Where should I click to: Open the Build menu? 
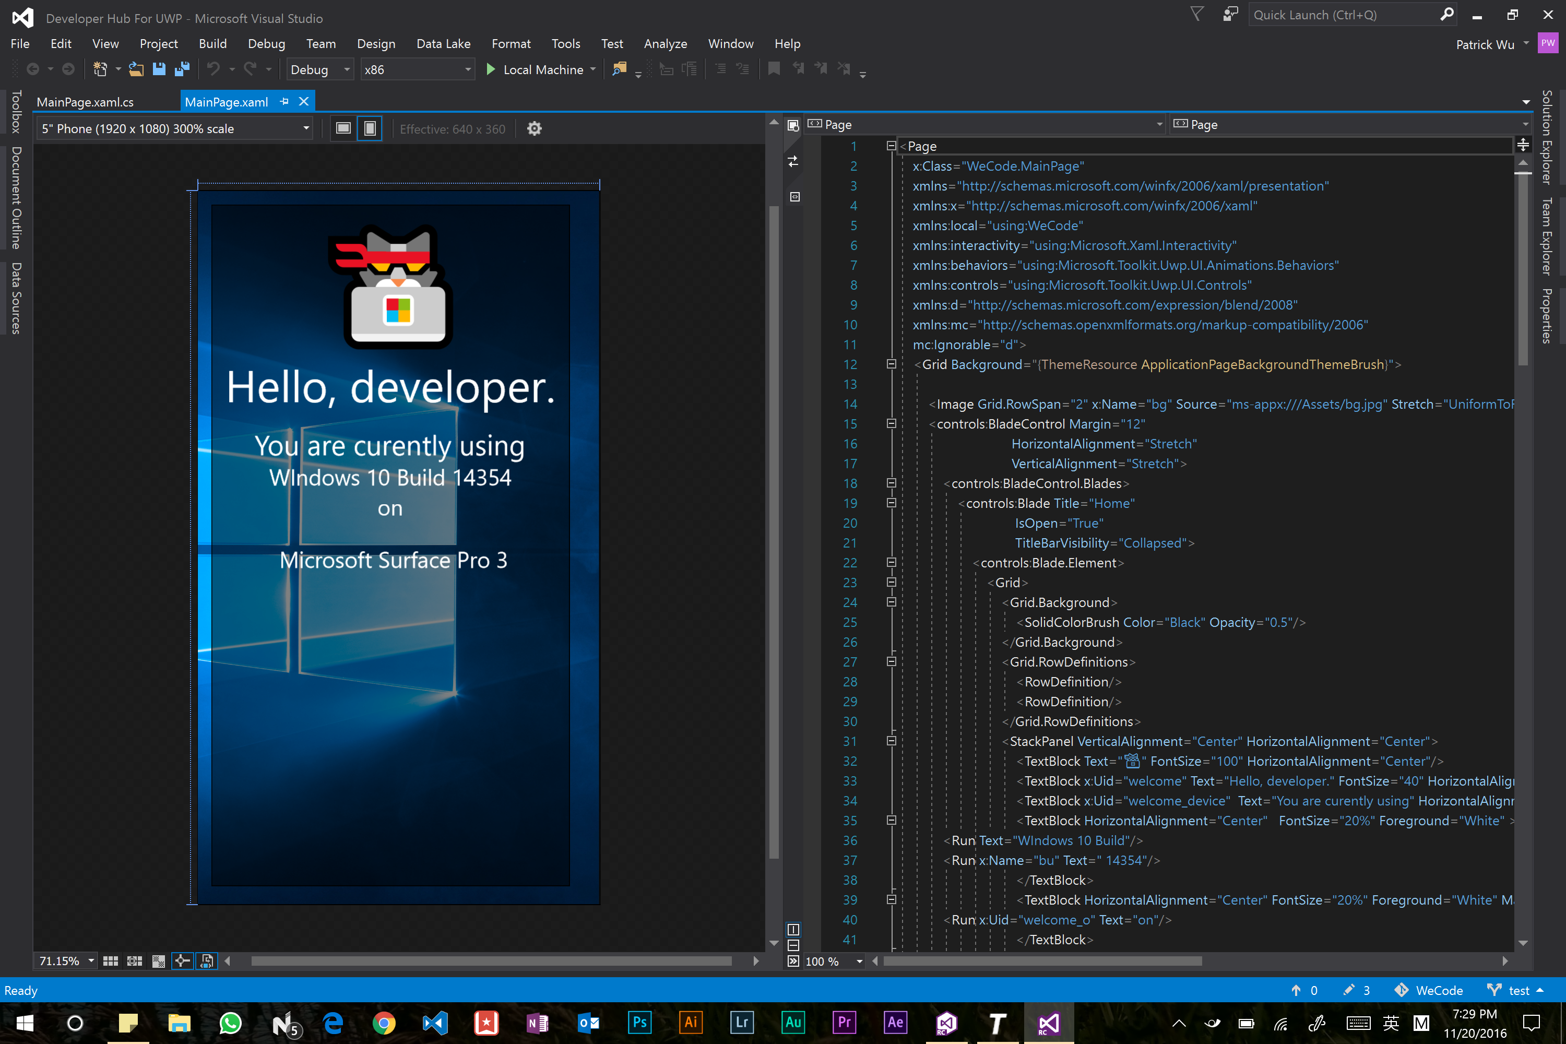212,43
